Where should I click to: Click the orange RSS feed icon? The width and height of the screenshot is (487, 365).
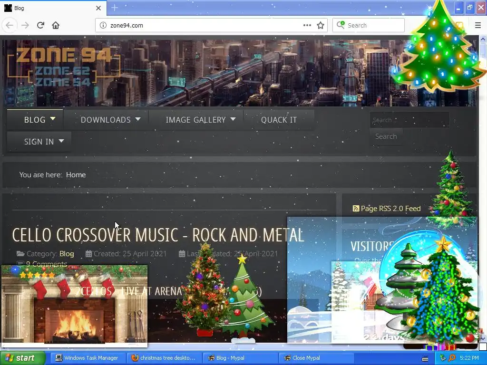(x=356, y=209)
